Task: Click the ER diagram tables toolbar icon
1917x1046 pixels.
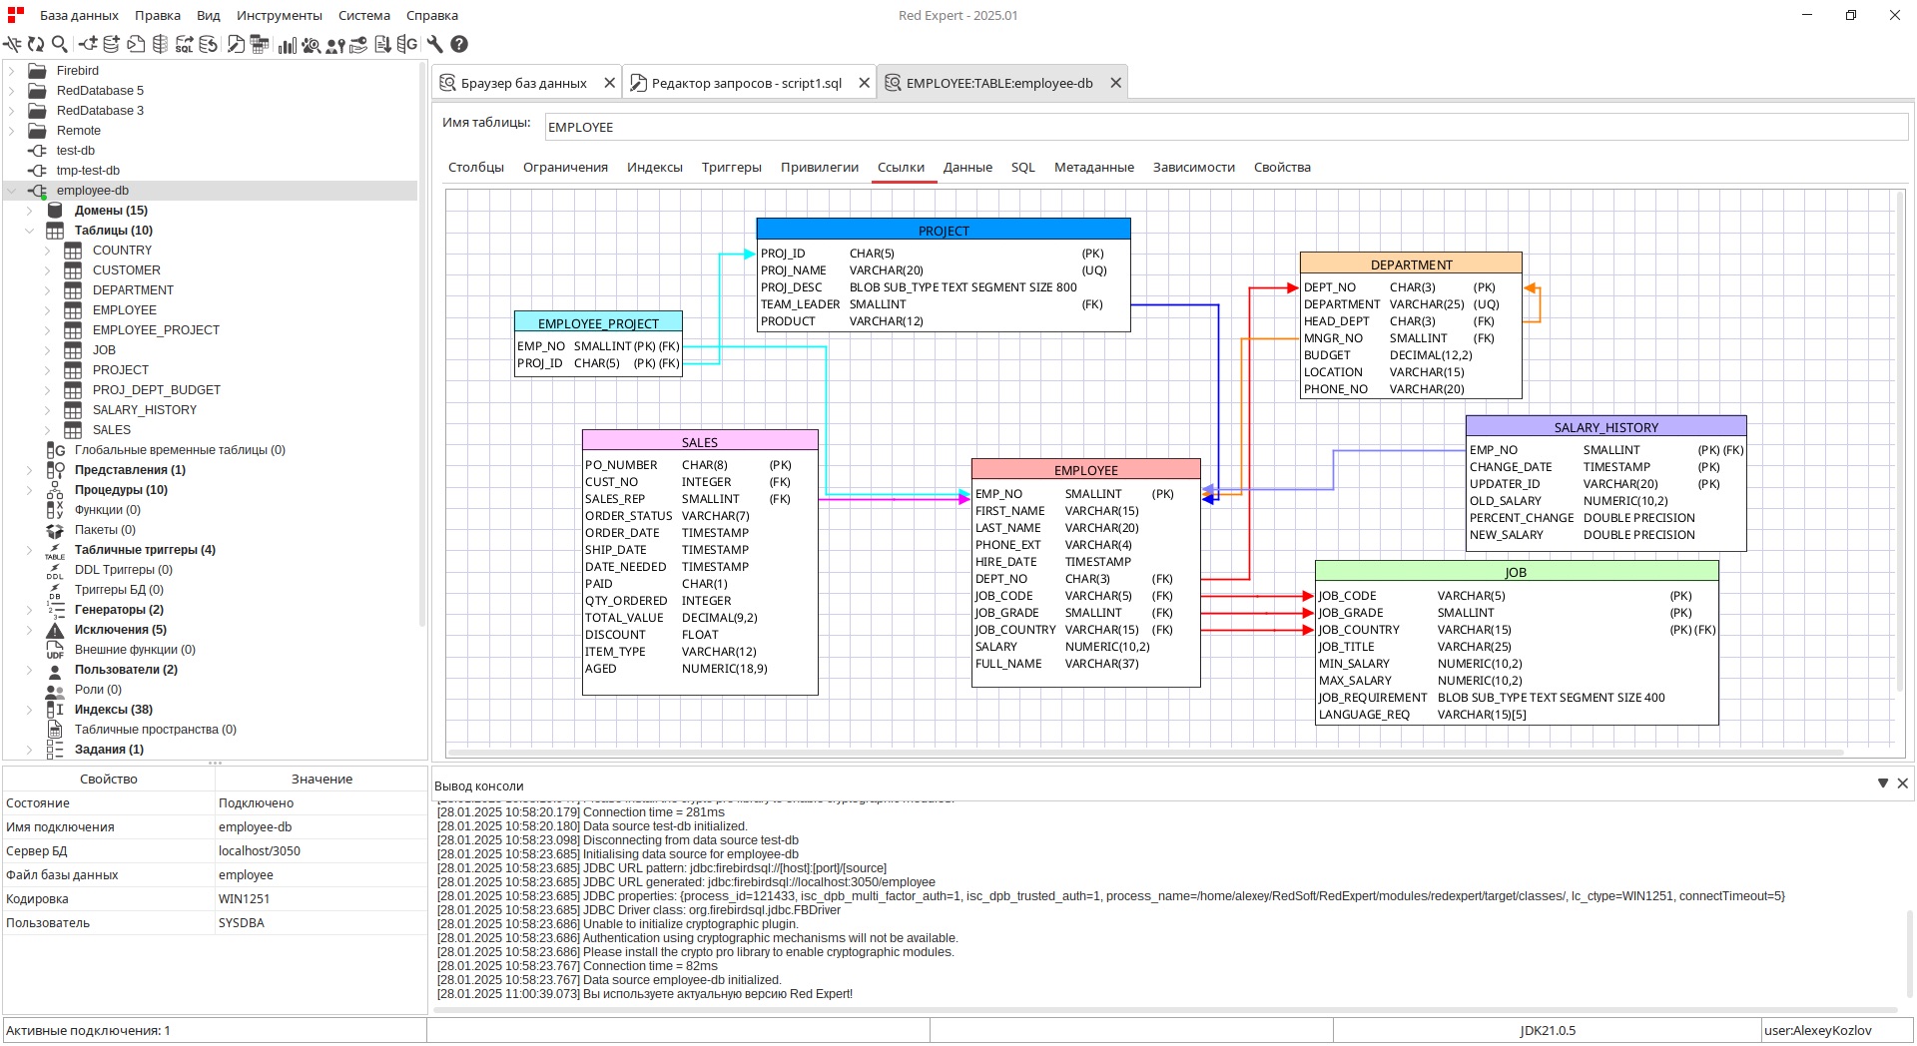Action: (x=260, y=44)
